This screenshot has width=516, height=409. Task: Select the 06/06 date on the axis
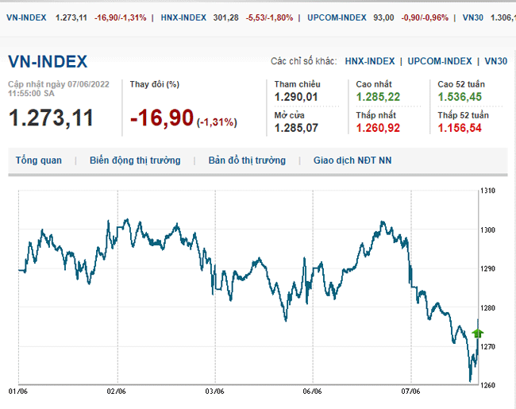point(313,392)
